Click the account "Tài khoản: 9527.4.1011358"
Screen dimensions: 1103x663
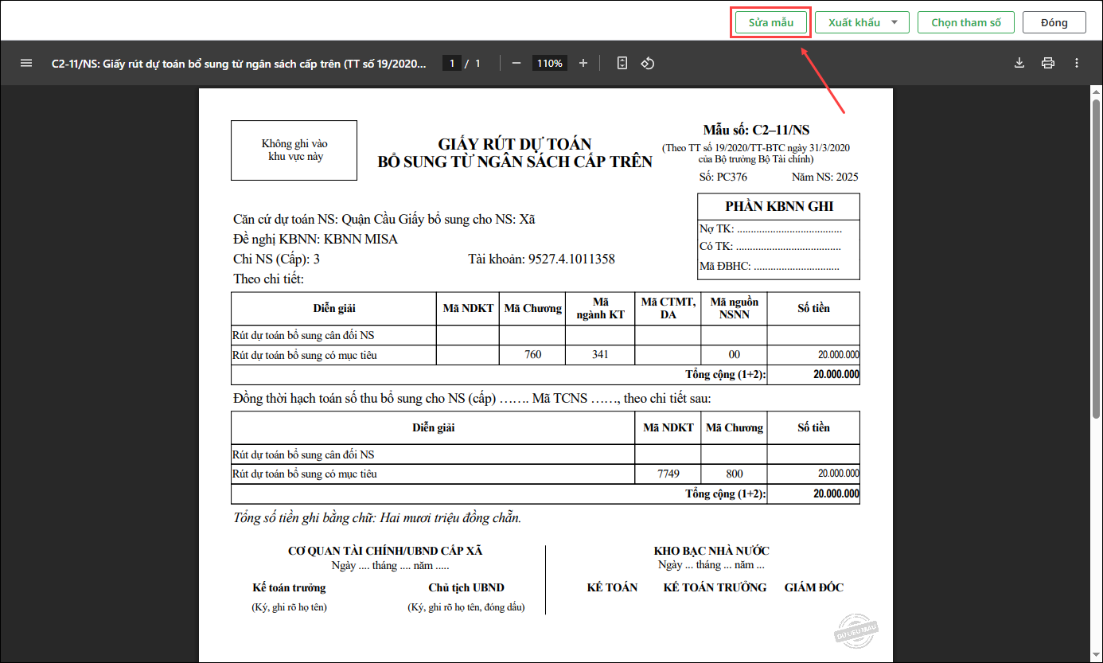541,259
